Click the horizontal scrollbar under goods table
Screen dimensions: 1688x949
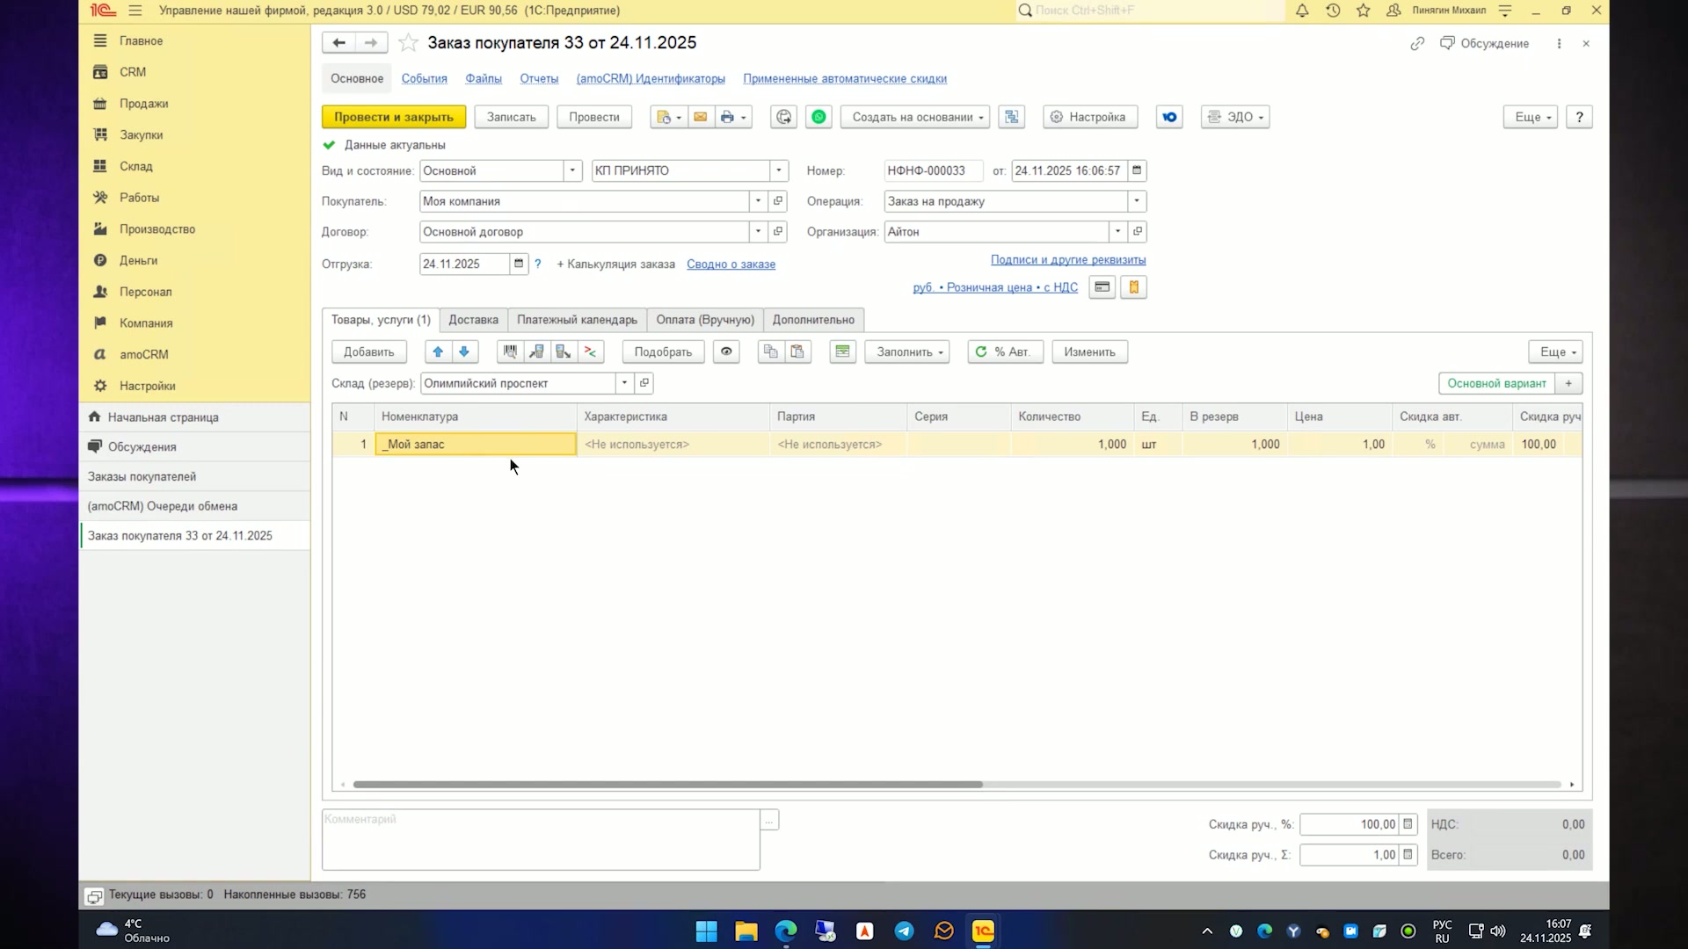coord(668,785)
